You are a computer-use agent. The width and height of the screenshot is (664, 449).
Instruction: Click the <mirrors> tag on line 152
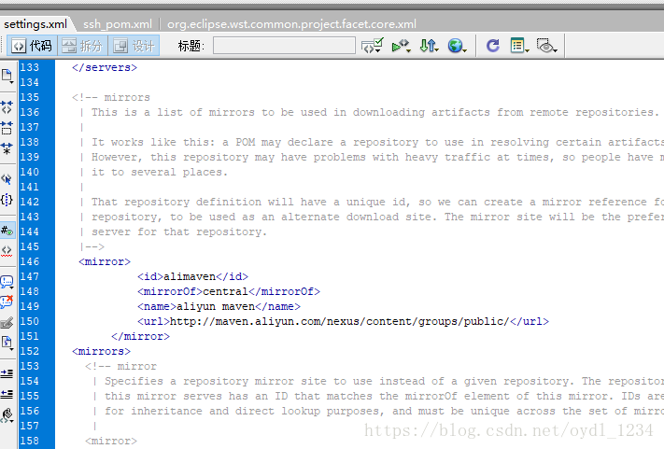click(101, 351)
